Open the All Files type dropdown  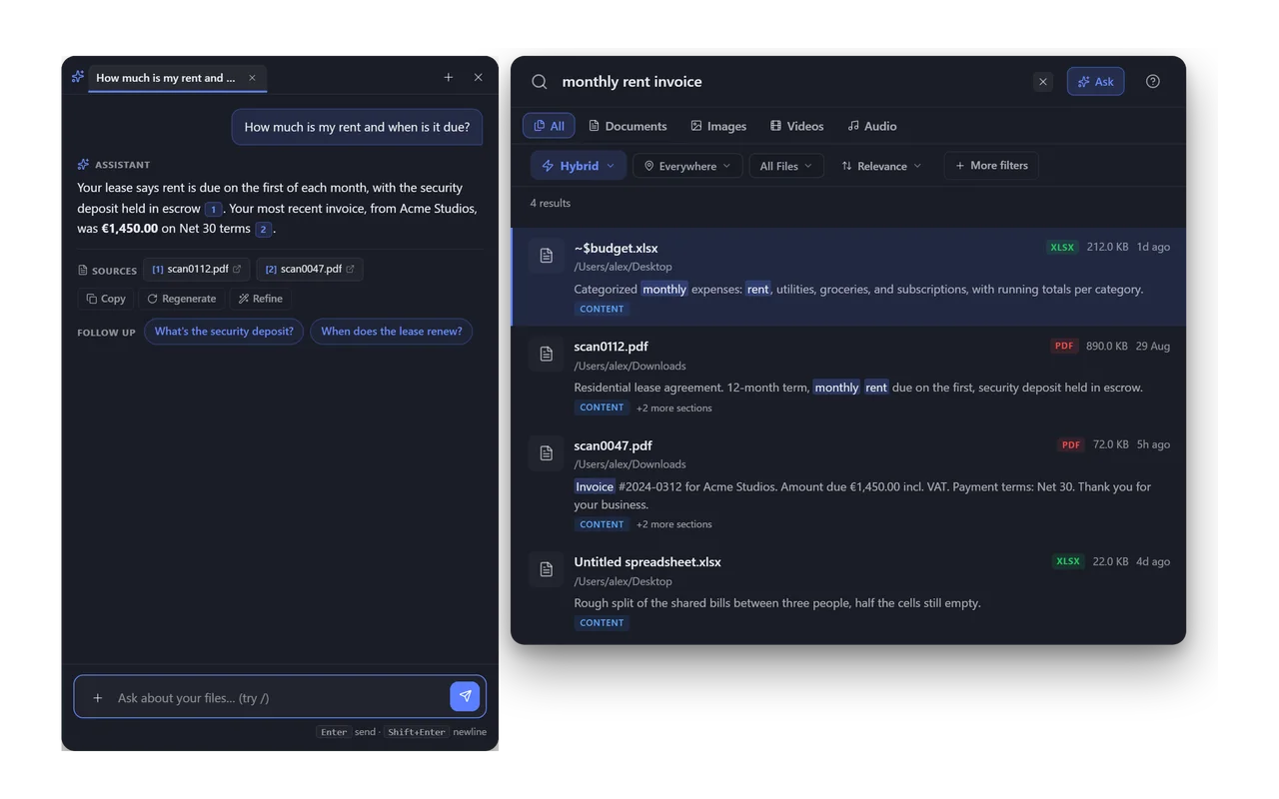coord(786,166)
